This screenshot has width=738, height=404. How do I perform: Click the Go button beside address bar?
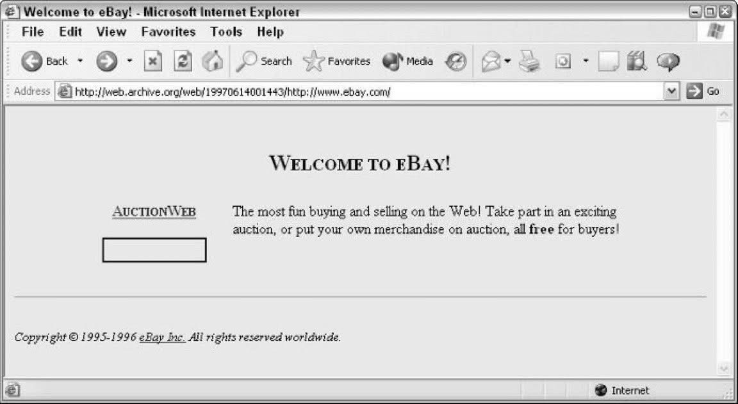[703, 92]
